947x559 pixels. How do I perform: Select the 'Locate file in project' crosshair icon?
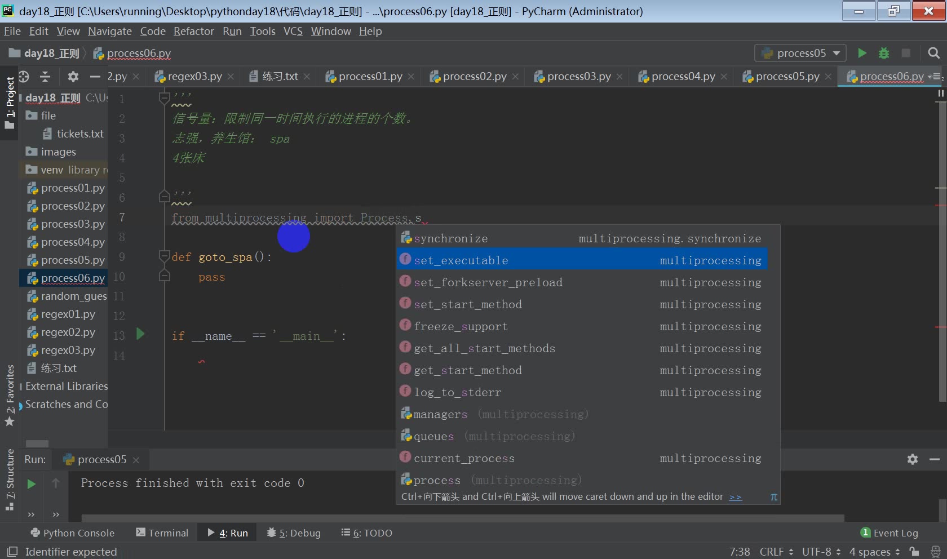[24, 77]
